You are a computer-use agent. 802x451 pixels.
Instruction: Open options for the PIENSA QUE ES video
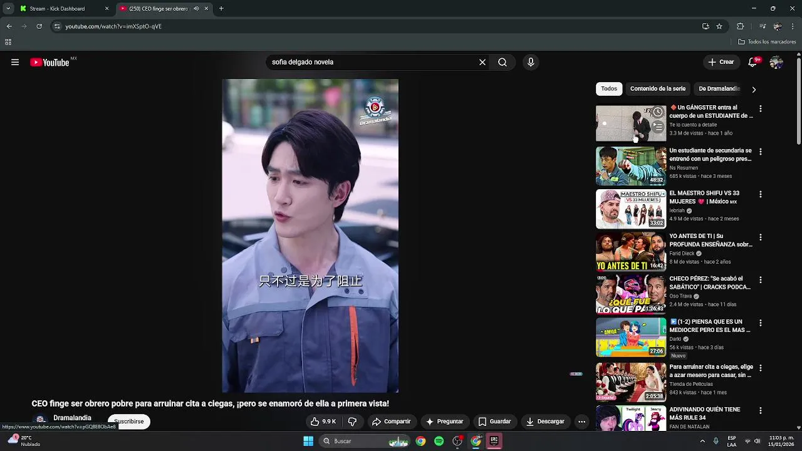pyautogui.click(x=760, y=323)
